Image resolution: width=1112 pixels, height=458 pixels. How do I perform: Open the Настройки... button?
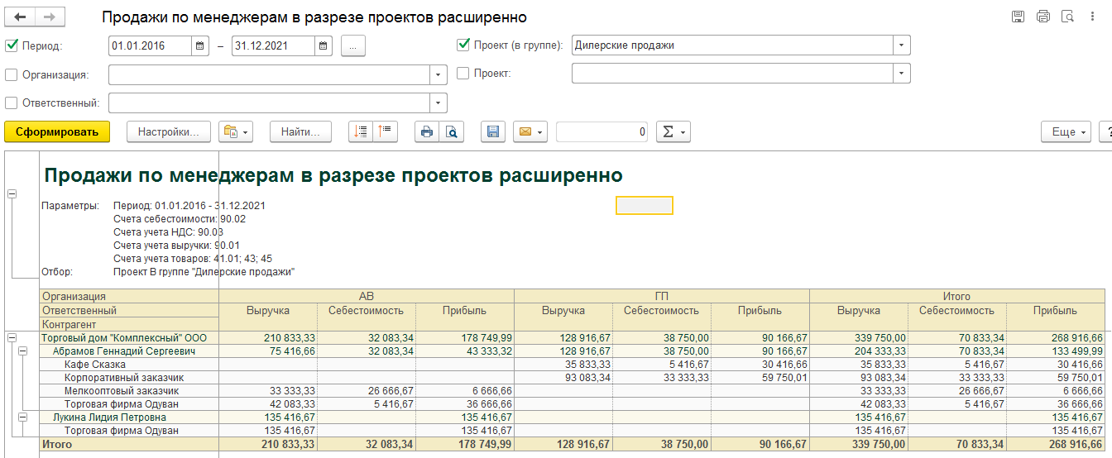pyautogui.click(x=169, y=131)
